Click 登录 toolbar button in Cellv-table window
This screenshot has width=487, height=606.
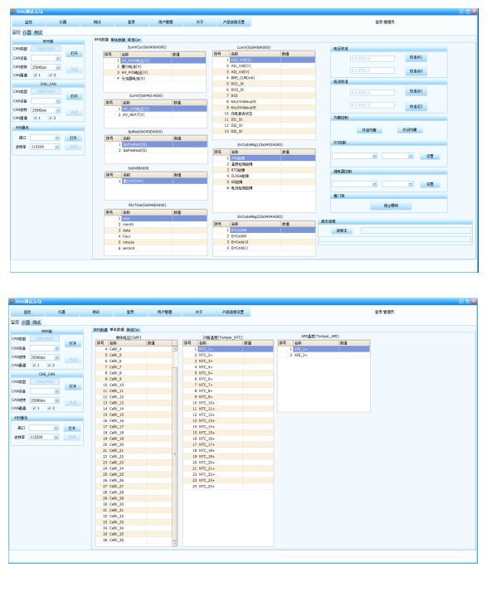click(x=130, y=313)
